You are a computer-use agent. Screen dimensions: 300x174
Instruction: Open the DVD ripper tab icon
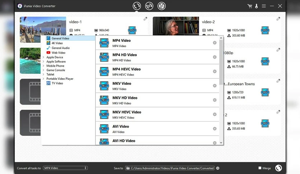click(149, 6)
